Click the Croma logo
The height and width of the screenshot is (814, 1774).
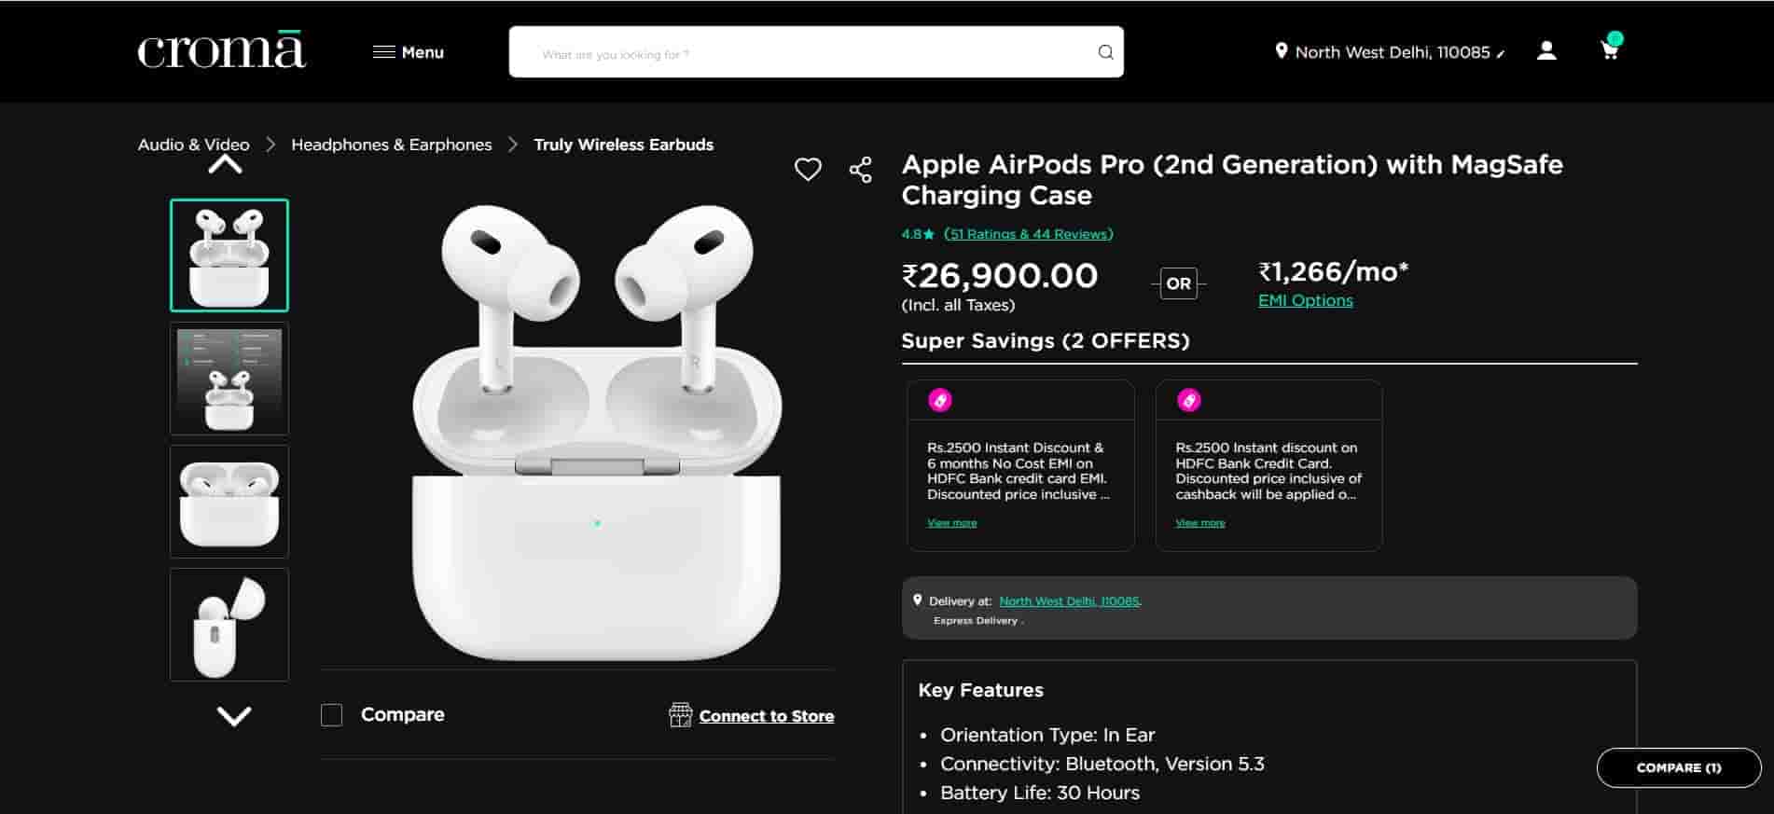[221, 51]
